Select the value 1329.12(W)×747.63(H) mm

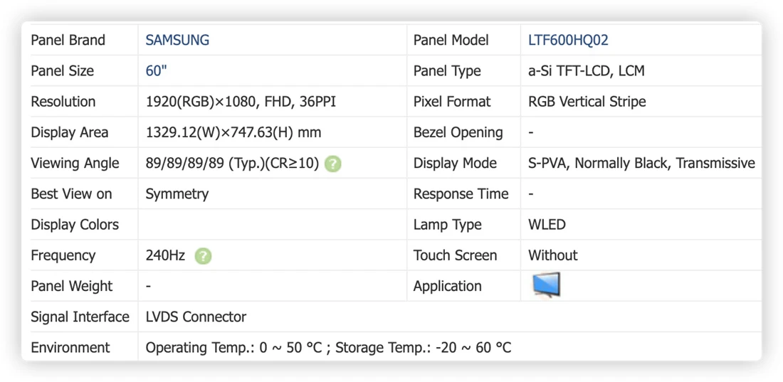coord(233,133)
